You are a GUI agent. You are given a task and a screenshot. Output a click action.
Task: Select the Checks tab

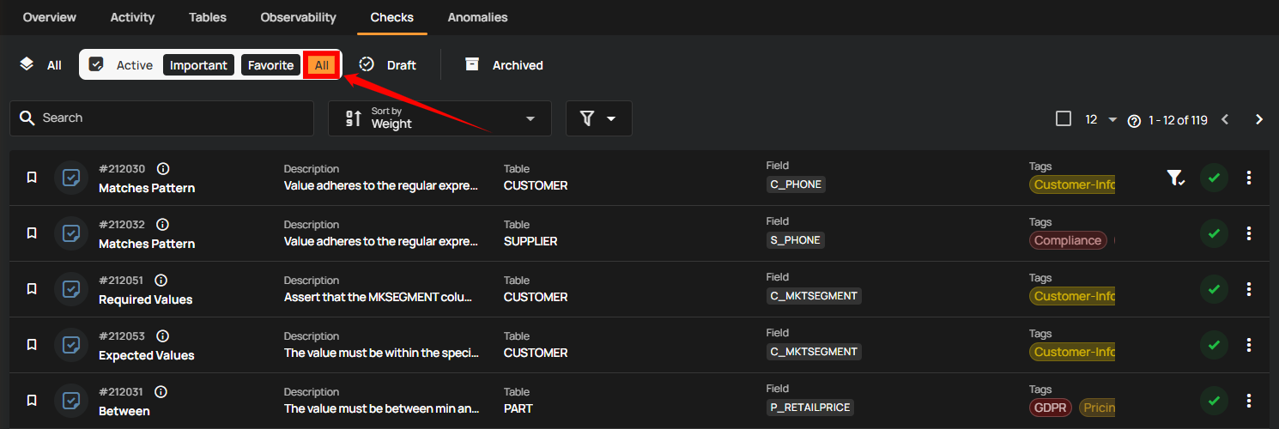tap(392, 17)
